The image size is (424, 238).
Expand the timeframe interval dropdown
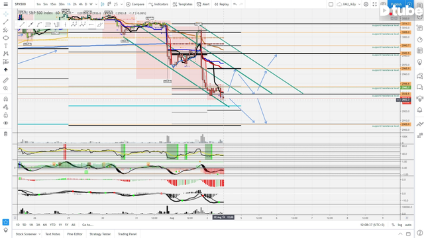pyautogui.click(x=96, y=5)
